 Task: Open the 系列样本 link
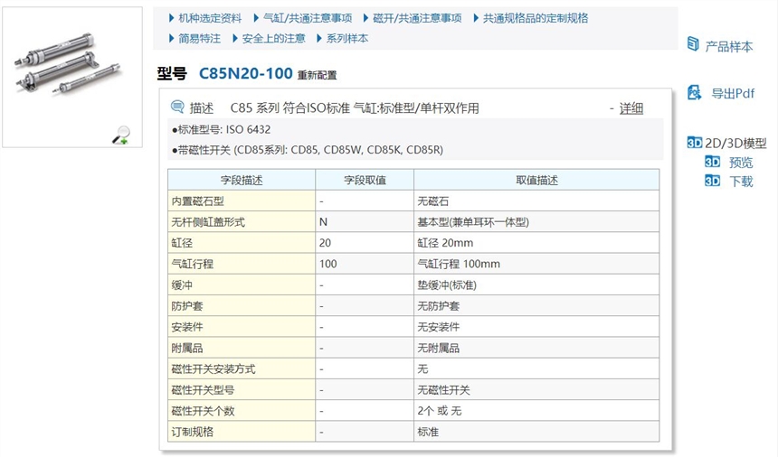(x=347, y=39)
